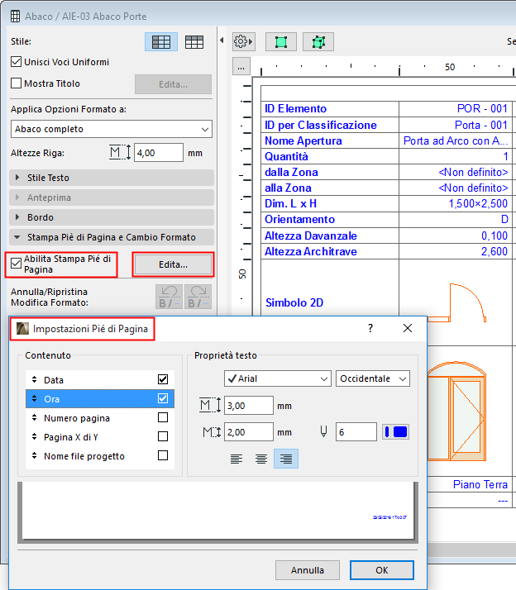Click the disabled Edita title button
516x590 pixels.
(173, 84)
